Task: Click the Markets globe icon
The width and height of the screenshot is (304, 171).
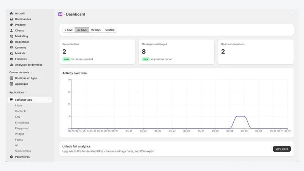Action: click(11, 53)
